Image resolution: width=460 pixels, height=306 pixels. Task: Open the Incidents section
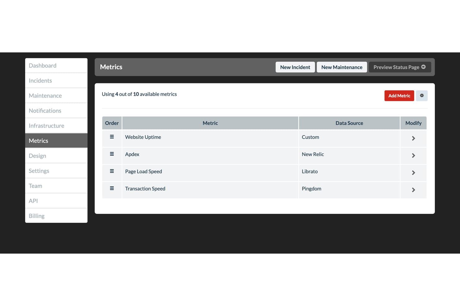coord(56,81)
